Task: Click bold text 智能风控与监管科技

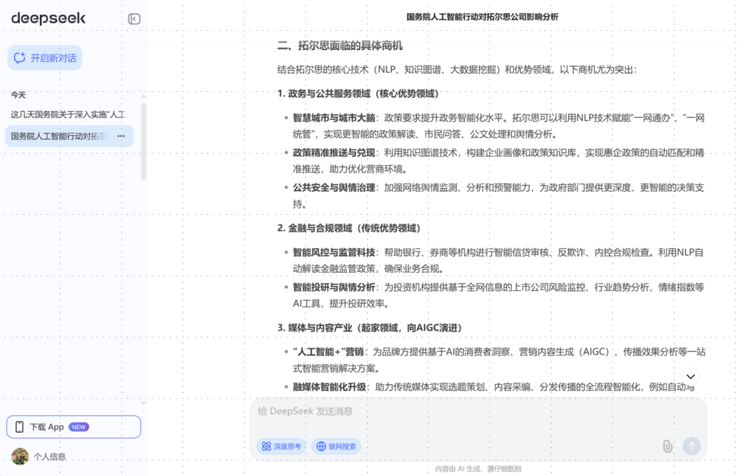Action: 333,252
